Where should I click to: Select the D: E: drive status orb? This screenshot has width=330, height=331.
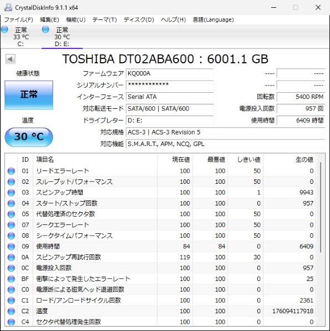[x=45, y=29]
